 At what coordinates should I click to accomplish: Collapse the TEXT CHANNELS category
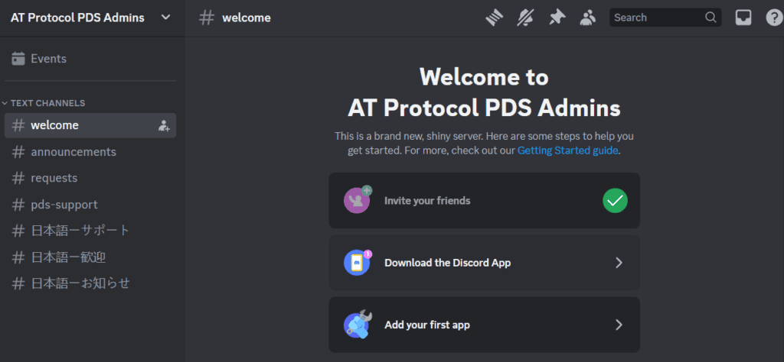(44, 103)
